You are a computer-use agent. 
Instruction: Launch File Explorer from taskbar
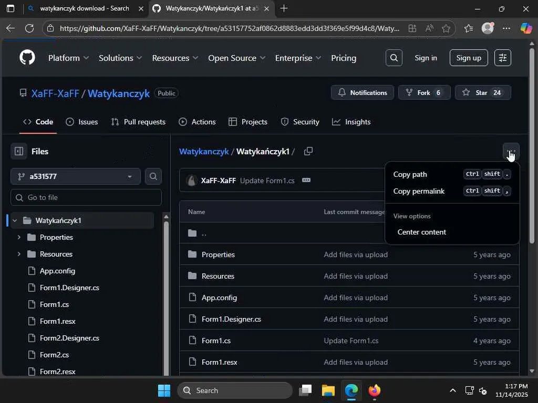[328, 390]
